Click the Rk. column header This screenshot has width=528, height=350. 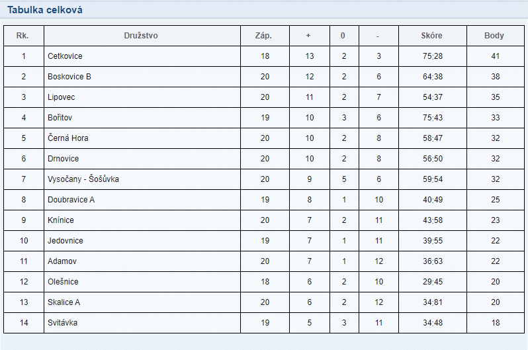point(22,36)
